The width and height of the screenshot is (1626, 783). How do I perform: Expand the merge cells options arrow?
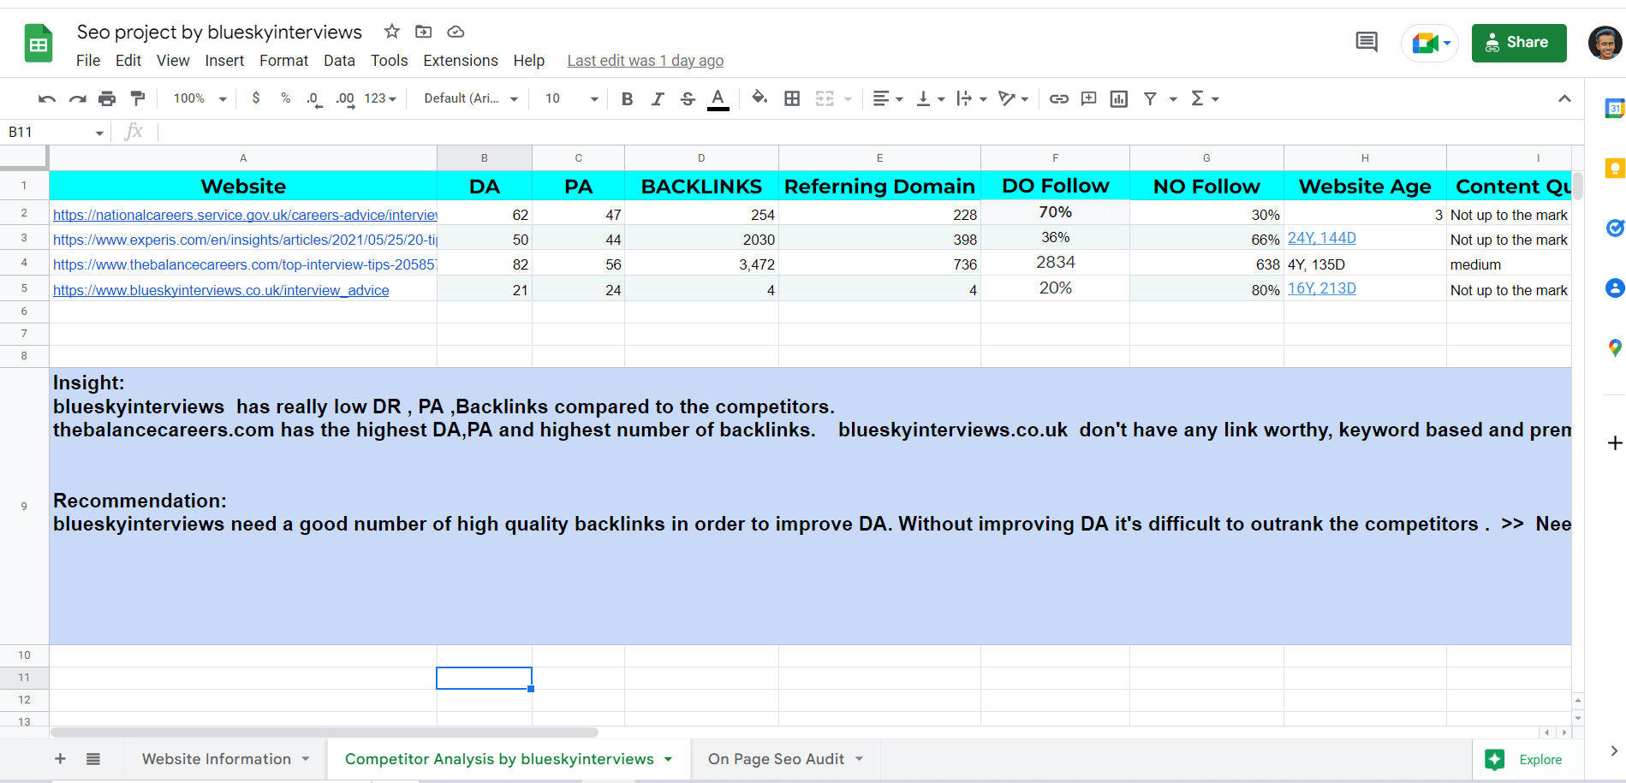pos(848,99)
